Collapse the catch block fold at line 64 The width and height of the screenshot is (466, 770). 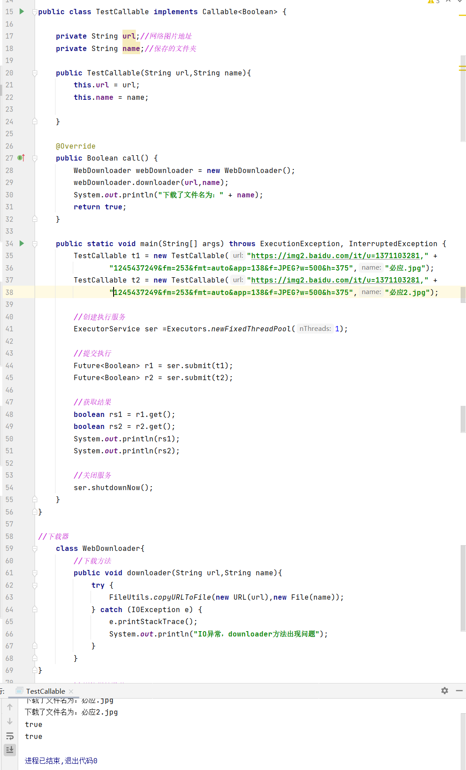(x=35, y=610)
